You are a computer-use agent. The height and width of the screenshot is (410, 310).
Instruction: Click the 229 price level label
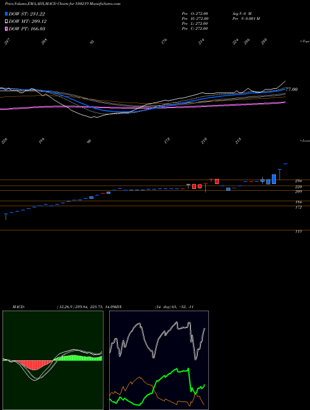[x=298, y=187]
